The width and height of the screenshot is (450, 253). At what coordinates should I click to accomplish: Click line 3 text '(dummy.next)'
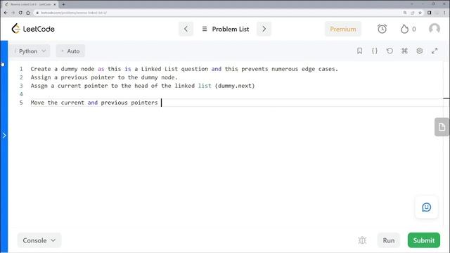coord(235,86)
